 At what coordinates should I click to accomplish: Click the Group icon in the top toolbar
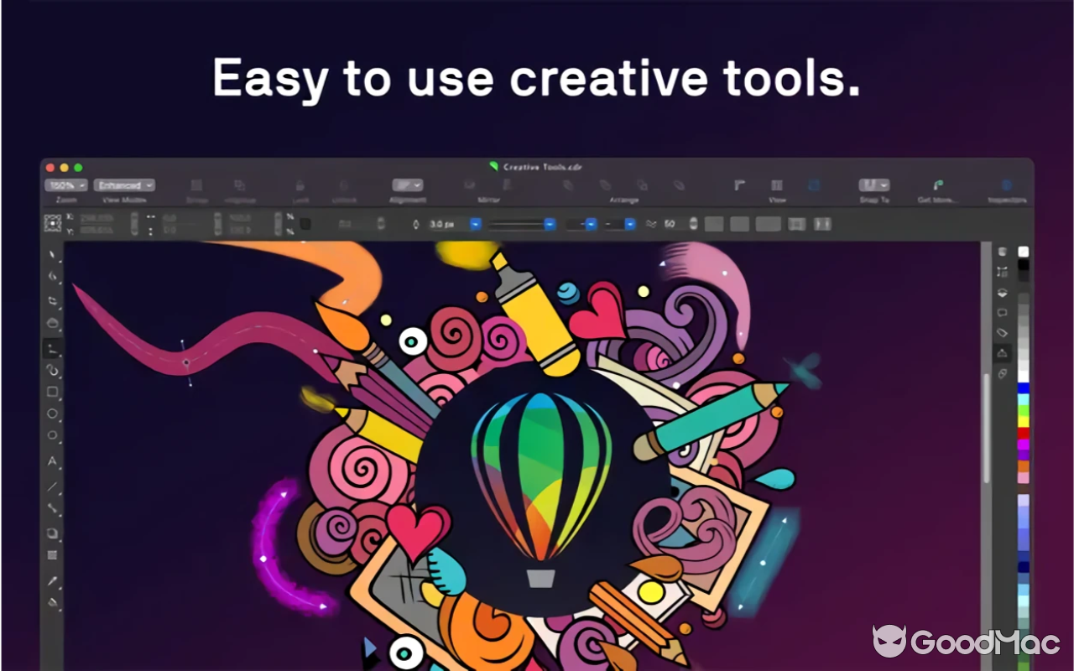click(196, 185)
